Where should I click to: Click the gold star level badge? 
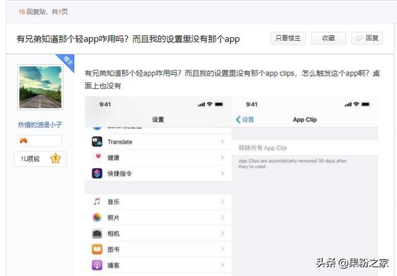pos(55,158)
